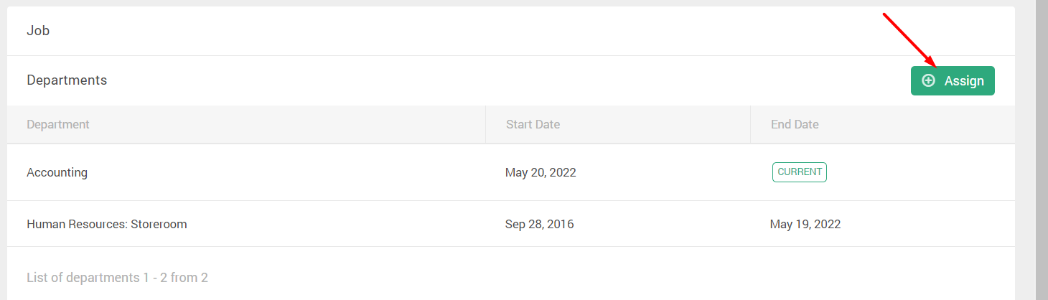1048x300 pixels.
Task: Sort by the Start Date column
Action: coord(533,124)
